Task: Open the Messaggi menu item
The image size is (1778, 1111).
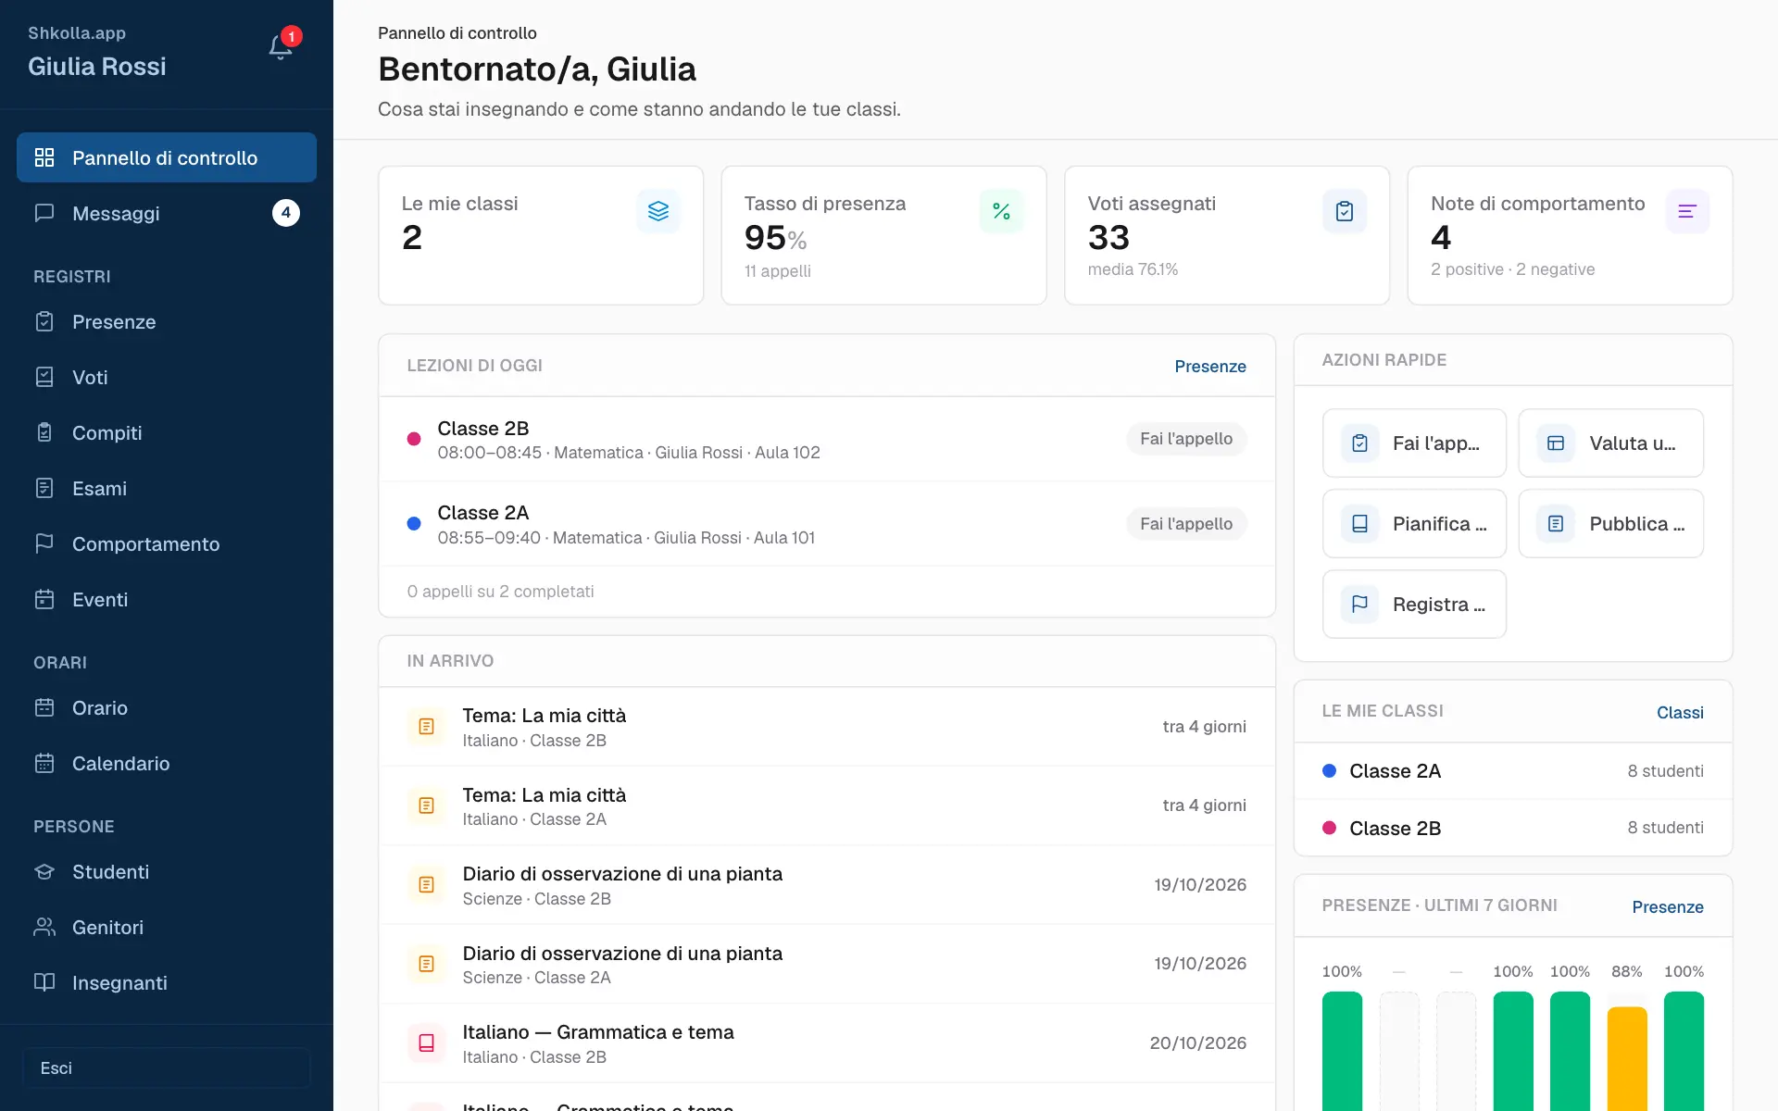Action: tap(167, 213)
